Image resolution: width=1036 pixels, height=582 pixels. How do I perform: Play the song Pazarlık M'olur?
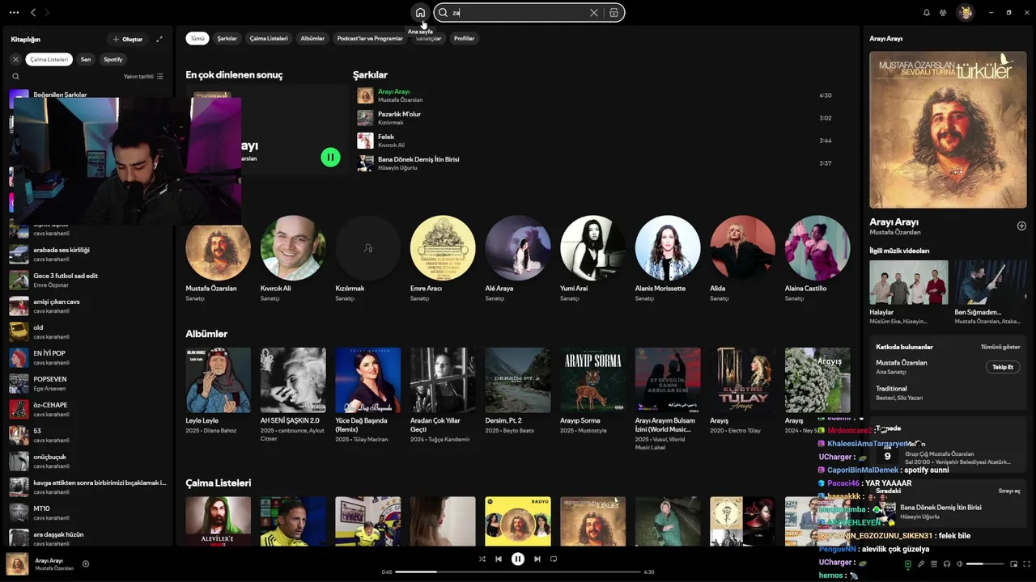point(594,118)
